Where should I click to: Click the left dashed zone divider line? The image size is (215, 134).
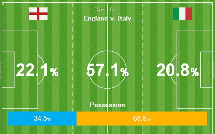coord(72,43)
